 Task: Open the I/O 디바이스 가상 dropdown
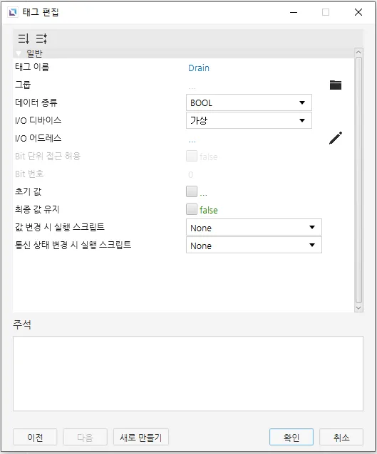tap(249, 120)
